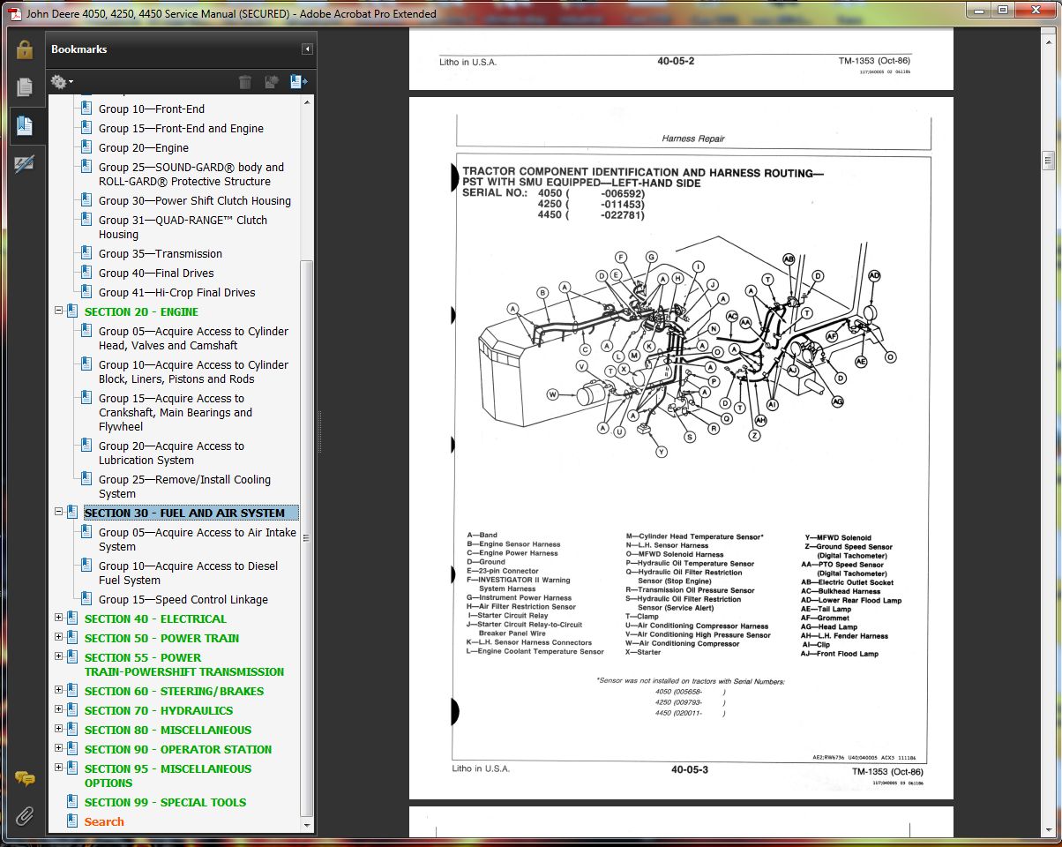This screenshot has height=847, width=1062.
Task: Select Group 05—Acquire Access to Air Intake
Action: point(198,539)
